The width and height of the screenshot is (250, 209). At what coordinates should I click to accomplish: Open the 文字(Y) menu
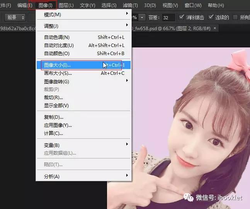coord(88,5)
